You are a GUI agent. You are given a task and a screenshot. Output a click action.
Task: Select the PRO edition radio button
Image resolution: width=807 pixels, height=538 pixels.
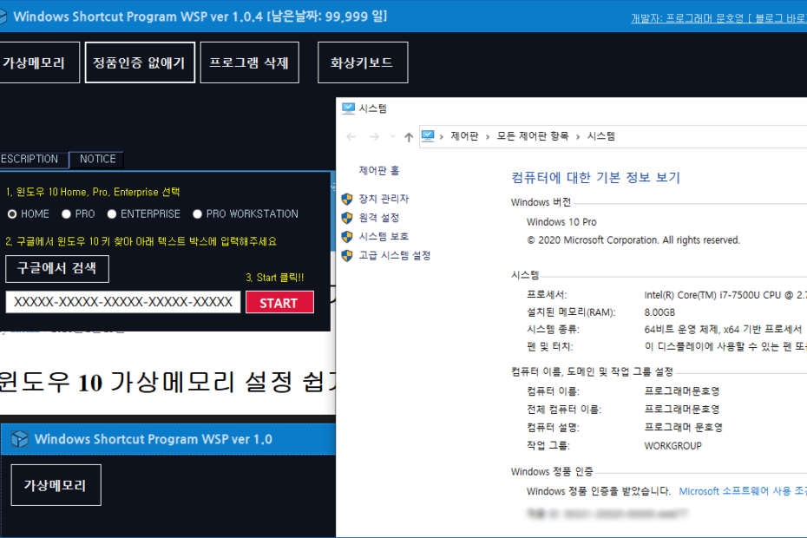pyautogui.click(x=67, y=214)
